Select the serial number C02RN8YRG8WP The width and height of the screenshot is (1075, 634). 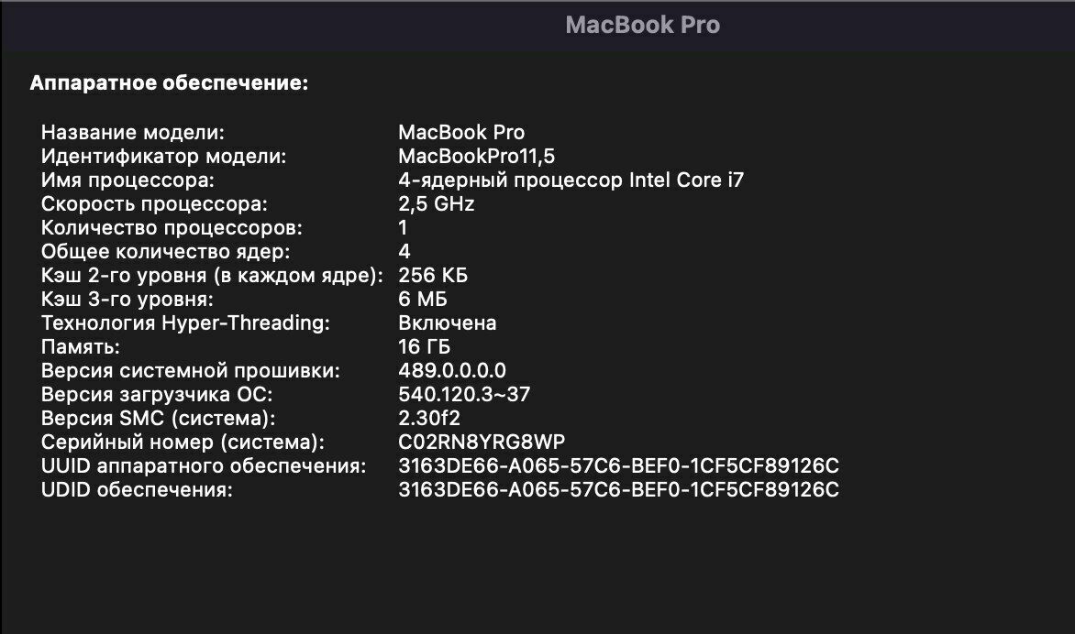(482, 443)
